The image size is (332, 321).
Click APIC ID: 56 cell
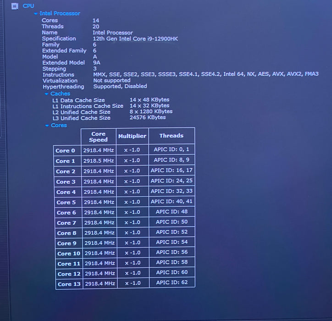pos(172,252)
